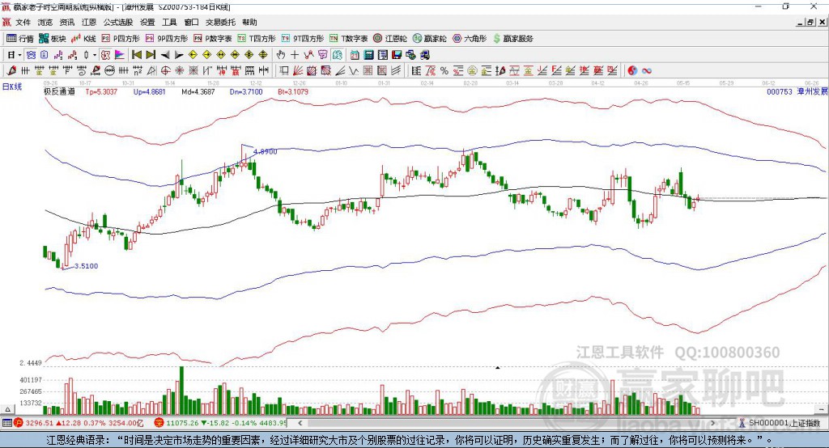This screenshot has height=448, width=829.
Task: Click the up arrow at chart's bottom-left
Action: click(7, 409)
